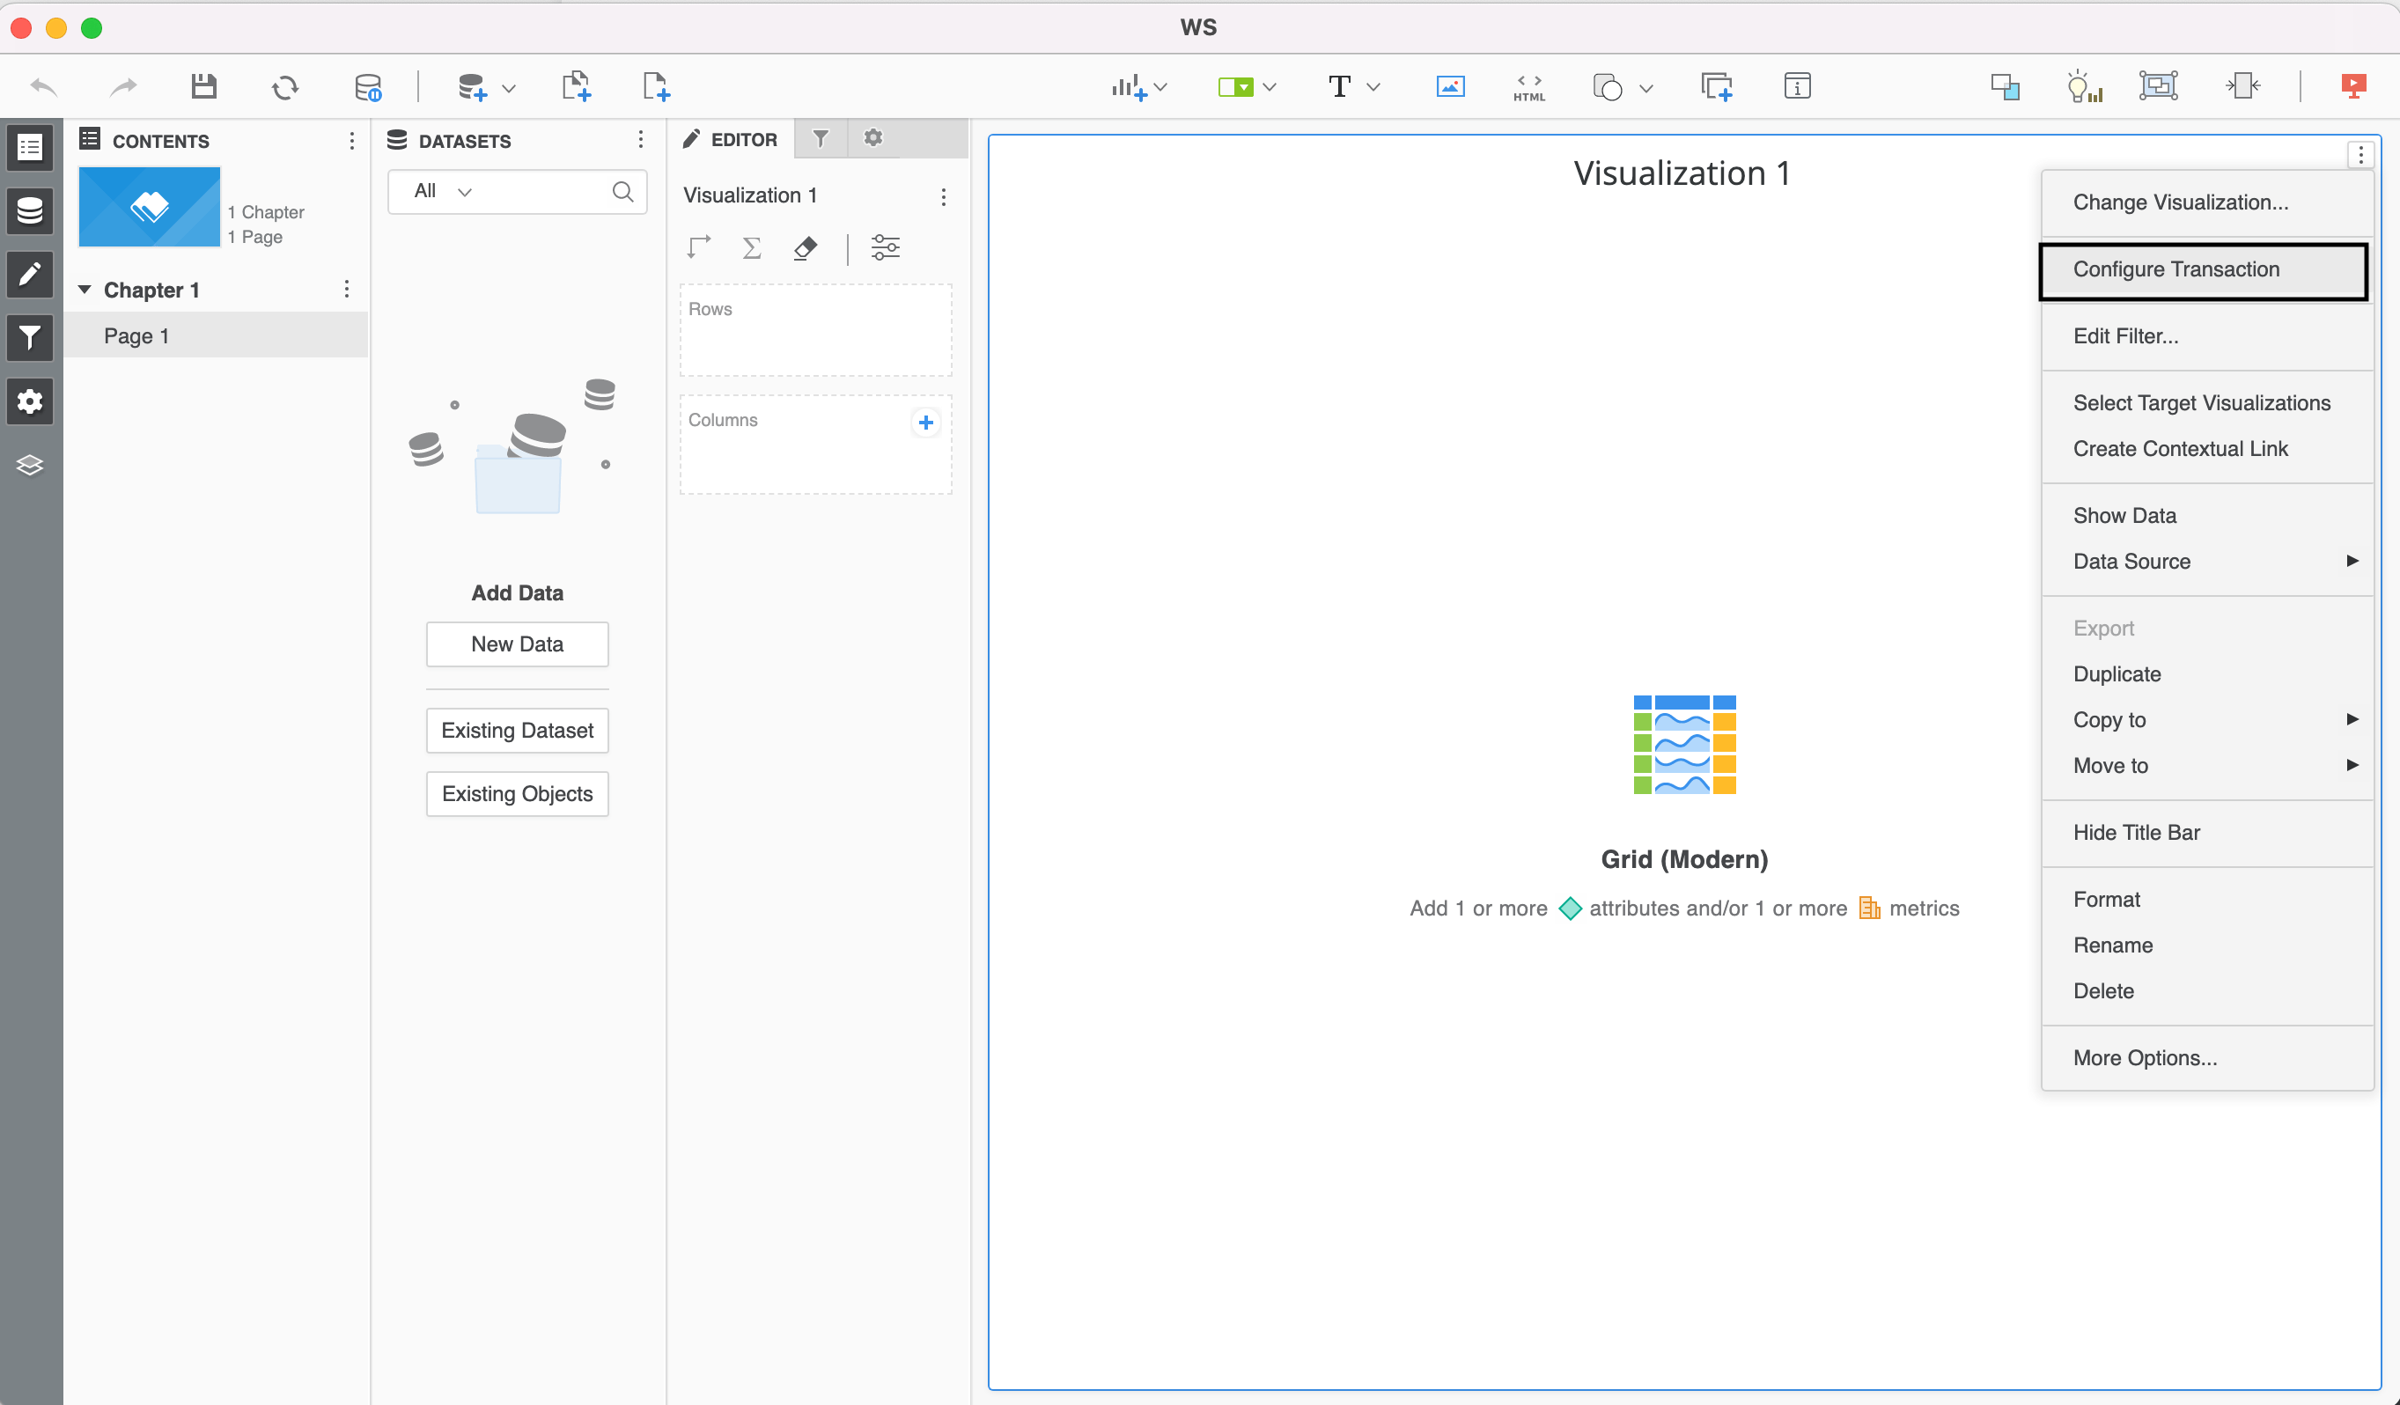
Task: Click the collapse-width arrows icon
Action: tap(2243, 85)
